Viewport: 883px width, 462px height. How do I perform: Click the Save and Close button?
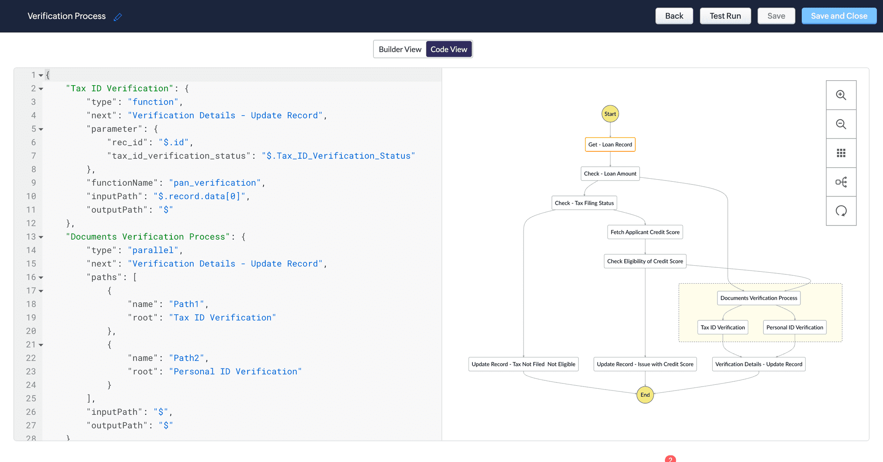pos(839,16)
